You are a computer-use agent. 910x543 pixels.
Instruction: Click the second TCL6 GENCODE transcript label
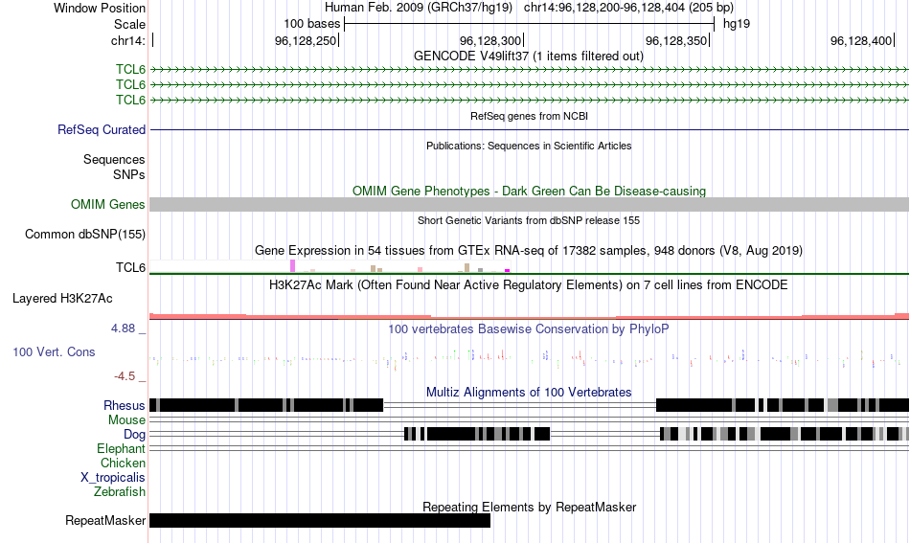(x=130, y=84)
